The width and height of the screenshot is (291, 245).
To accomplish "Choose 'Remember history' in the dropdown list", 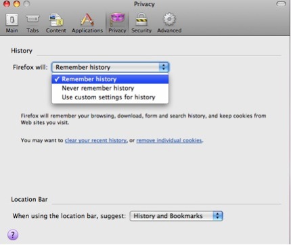I will [110, 79].
